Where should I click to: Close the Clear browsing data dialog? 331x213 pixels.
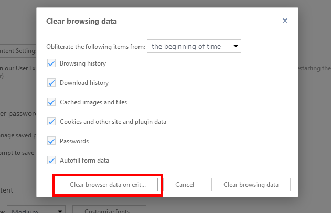pos(285,21)
